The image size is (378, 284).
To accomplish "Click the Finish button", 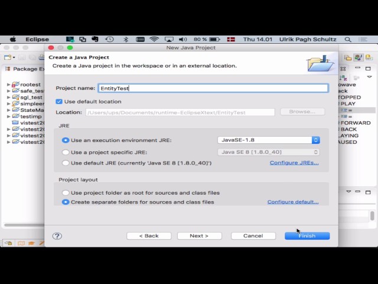I will [307, 236].
